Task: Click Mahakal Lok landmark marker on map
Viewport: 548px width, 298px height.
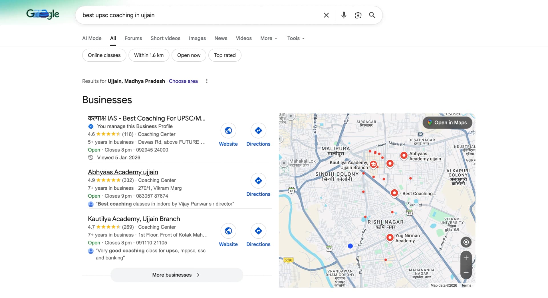Action: click(x=284, y=163)
